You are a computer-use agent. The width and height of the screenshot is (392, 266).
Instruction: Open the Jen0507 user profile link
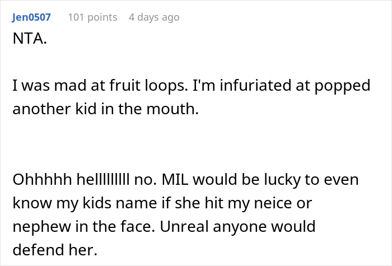tap(31, 17)
